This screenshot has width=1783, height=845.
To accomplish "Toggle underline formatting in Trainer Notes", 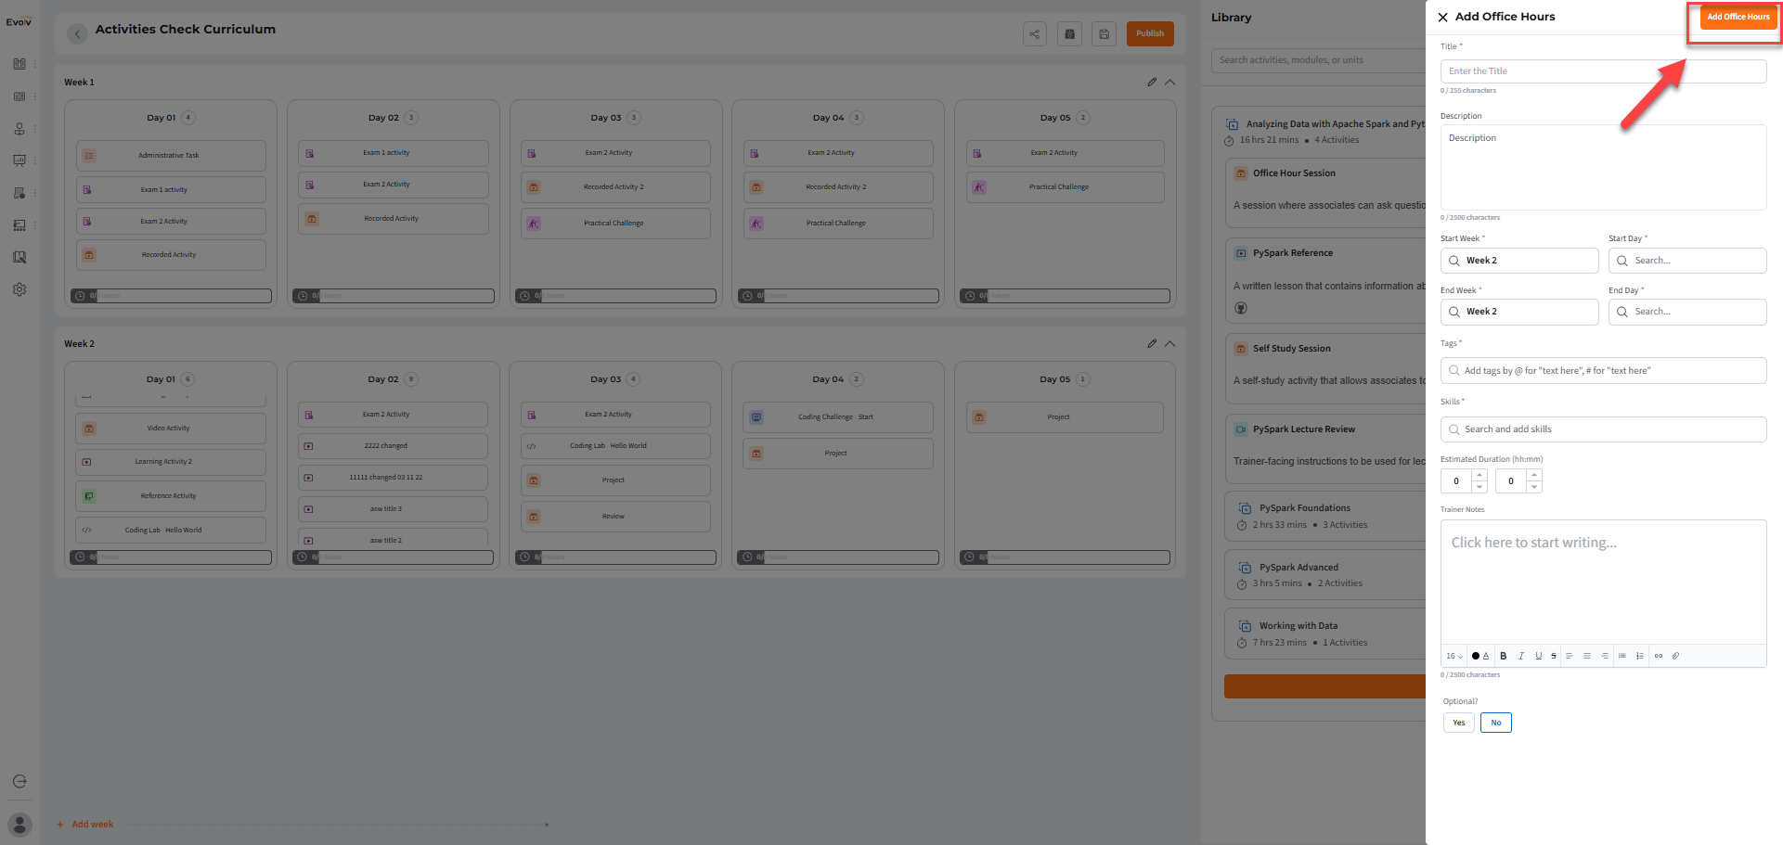I will pos(1538,656).
